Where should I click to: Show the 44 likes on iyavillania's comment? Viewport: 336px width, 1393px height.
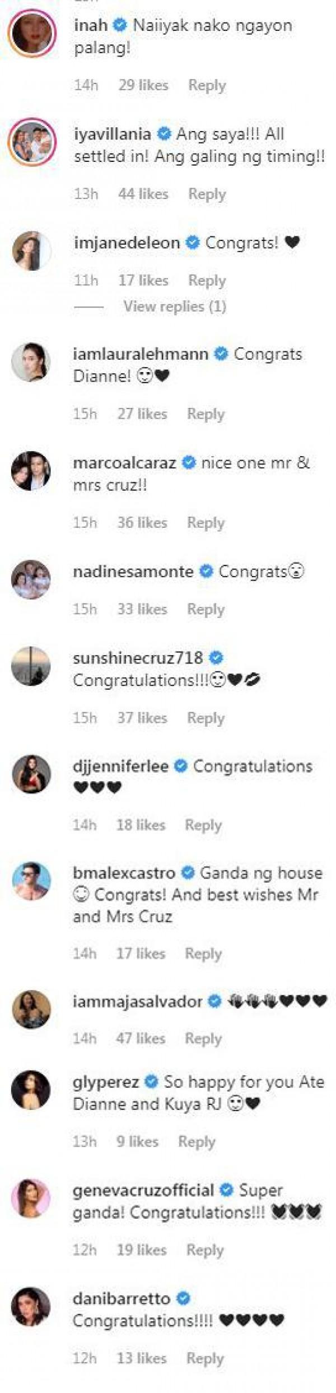tap(143, 194)
